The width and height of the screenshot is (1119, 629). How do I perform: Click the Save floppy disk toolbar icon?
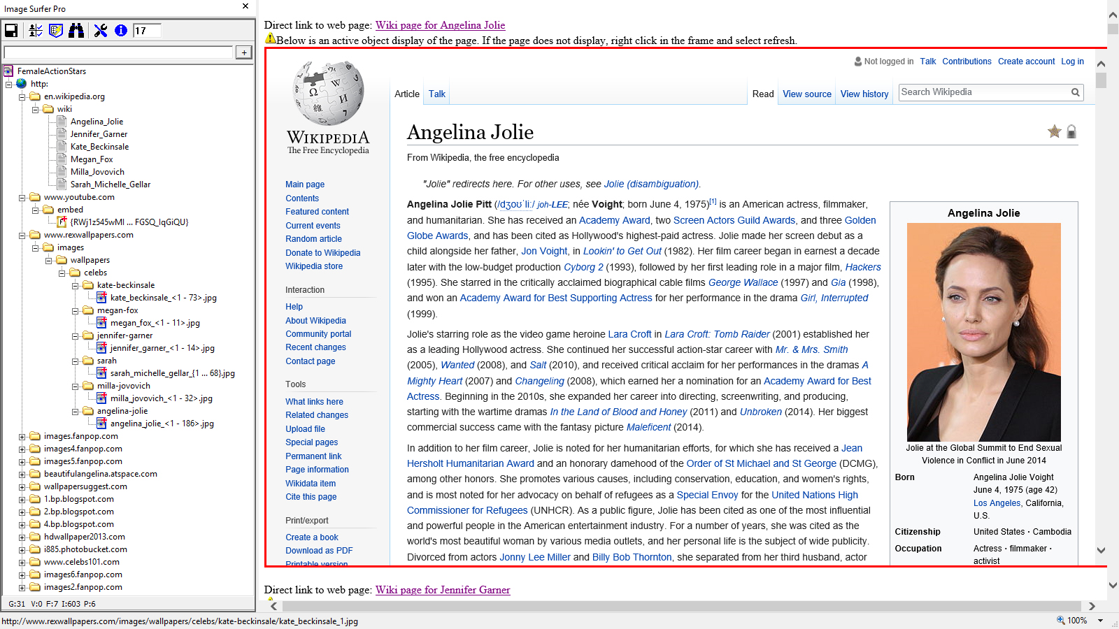(11, 30)
